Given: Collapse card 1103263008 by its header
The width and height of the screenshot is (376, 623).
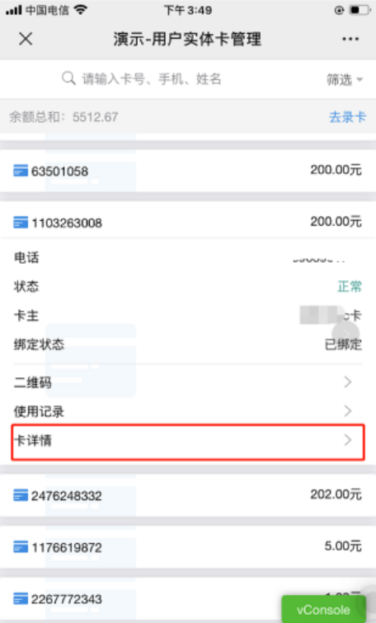Looking at the screenshot, I should point(188,222).
